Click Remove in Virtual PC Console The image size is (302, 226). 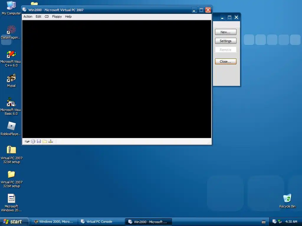click(226, 50)
